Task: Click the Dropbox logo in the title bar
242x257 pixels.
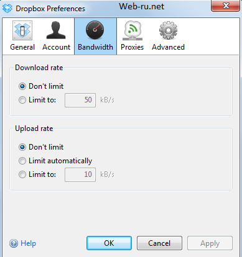Action: [x=7, y=9]
